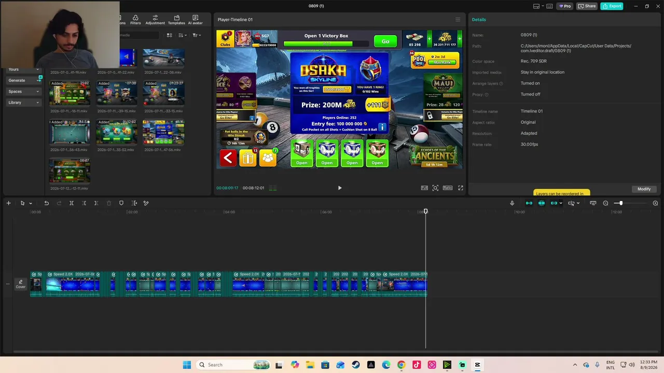Enter fullscreen player preview
Image resolution: width=664 pixels, height=373 pixels.
point(460,188)
